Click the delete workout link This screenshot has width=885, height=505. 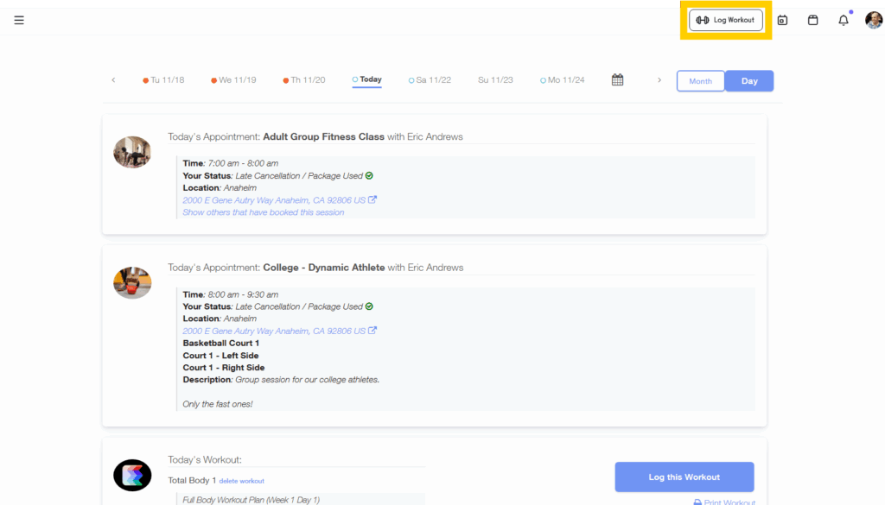[x=242, y=481]
